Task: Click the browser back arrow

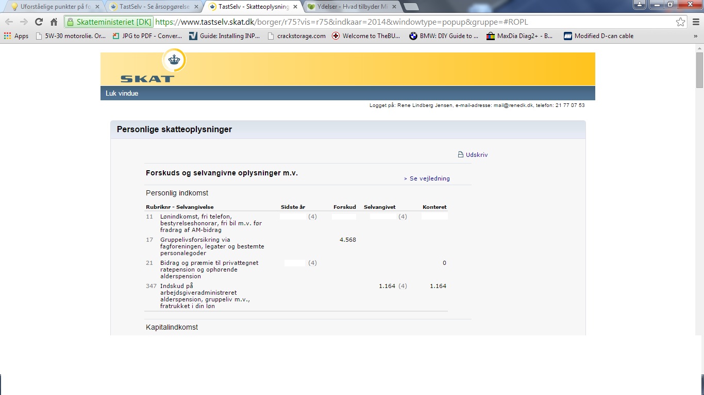Action: coord(9,22)
